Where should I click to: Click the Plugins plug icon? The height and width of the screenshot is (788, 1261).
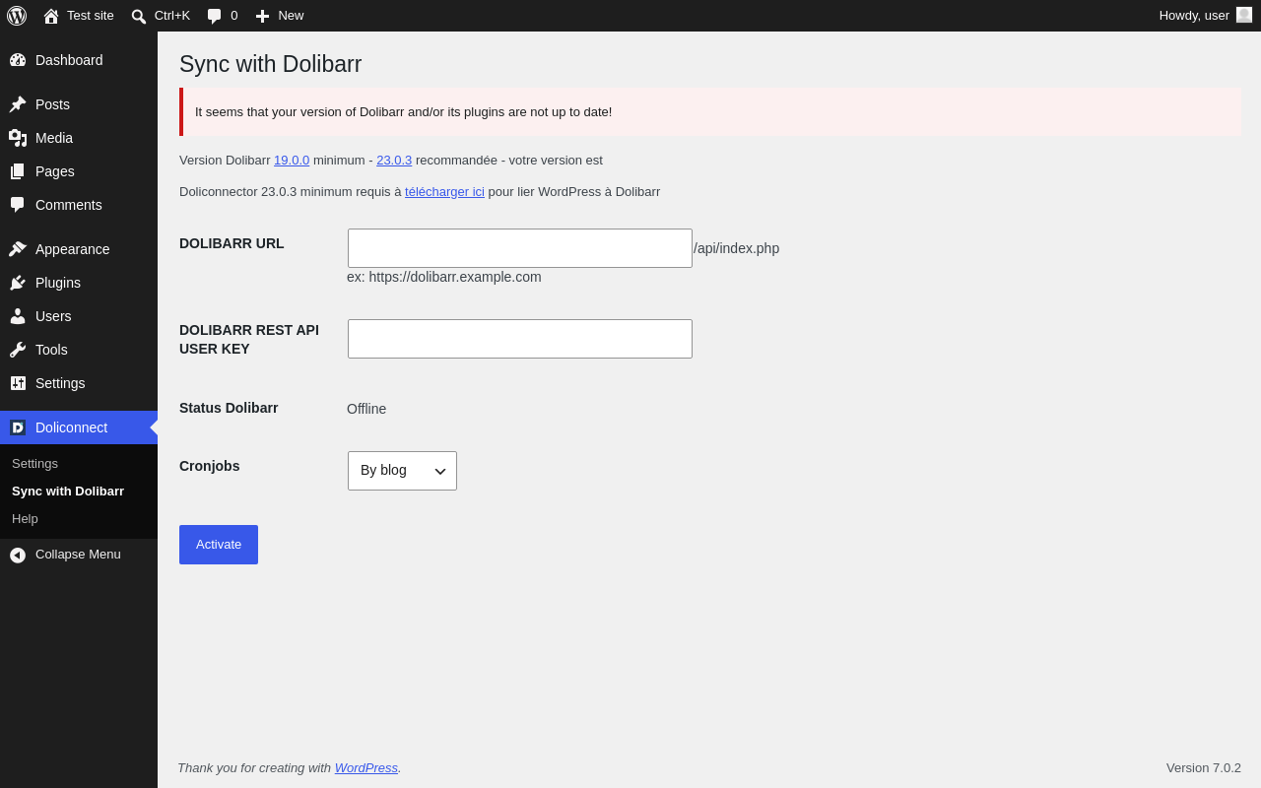click(x=18, y=283)
